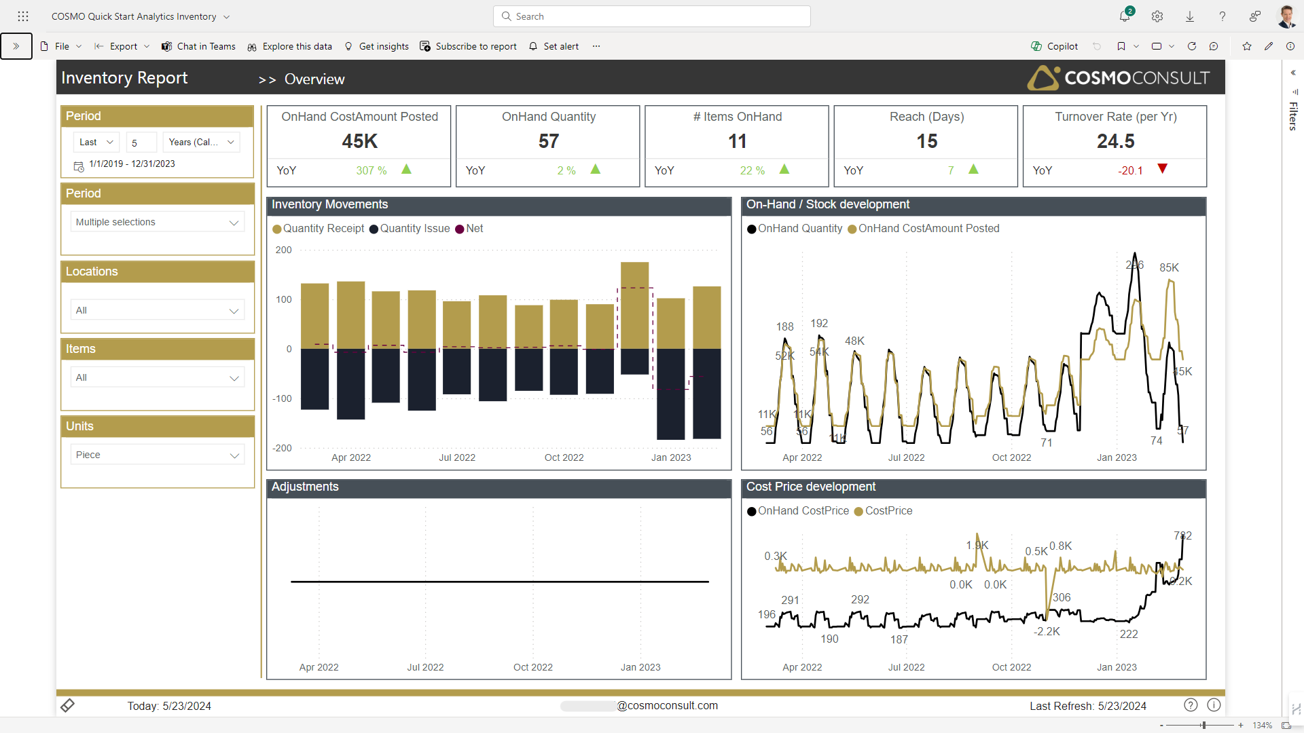Expand the Locations dropdown

[158, 310]
